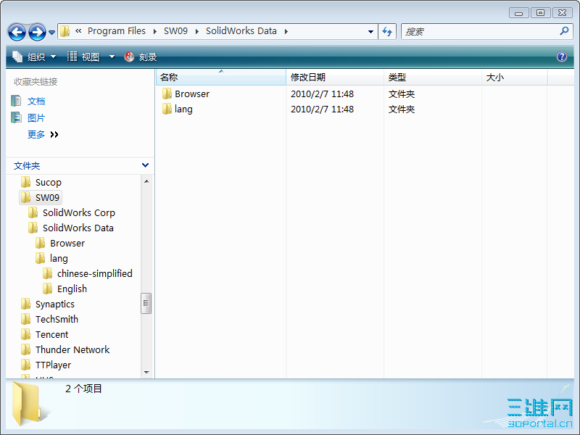Click the 视图 grid icon
The image size is (580, 435).
pos(72,57)
